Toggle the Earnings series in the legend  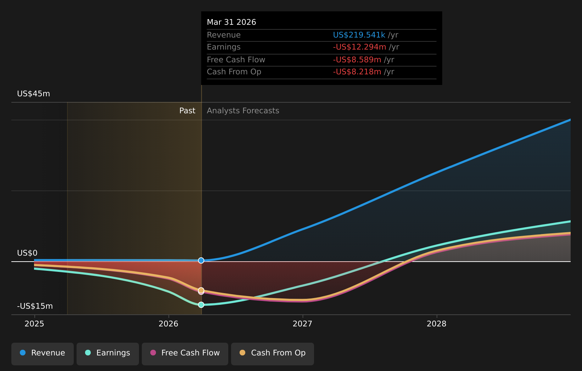(108, 354)
